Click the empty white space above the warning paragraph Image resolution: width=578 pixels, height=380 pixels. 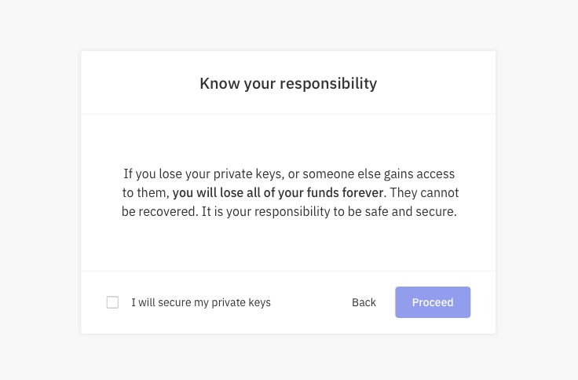(287, 140)
